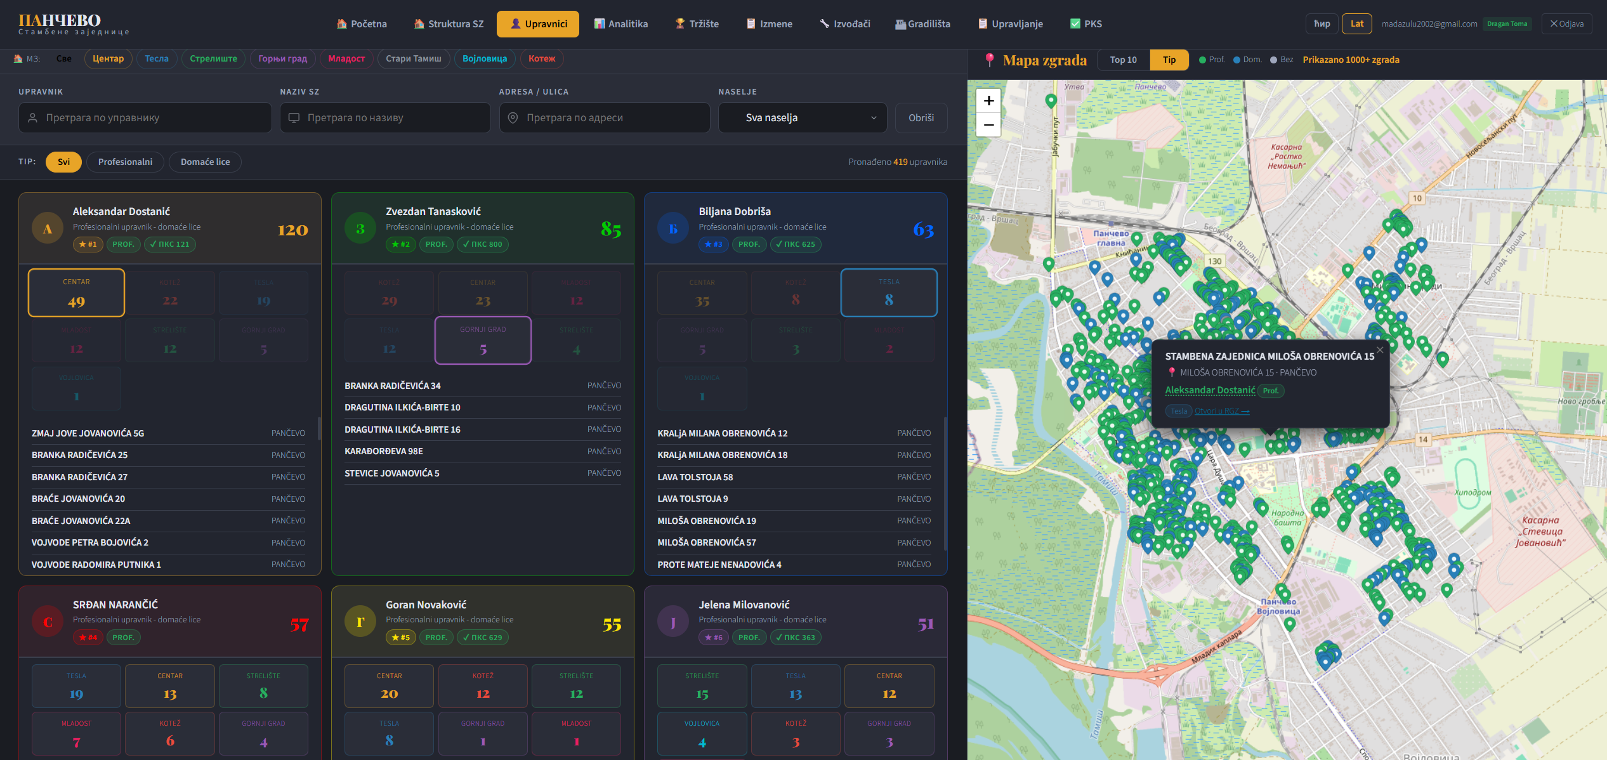This screenshot has height=760, width=1607.
Task: Switch map to Top 10 view
Action: pyautogui.click(x=1123, y=60)
